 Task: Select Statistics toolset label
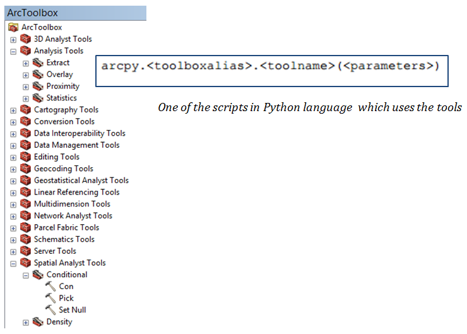point(61,98)
